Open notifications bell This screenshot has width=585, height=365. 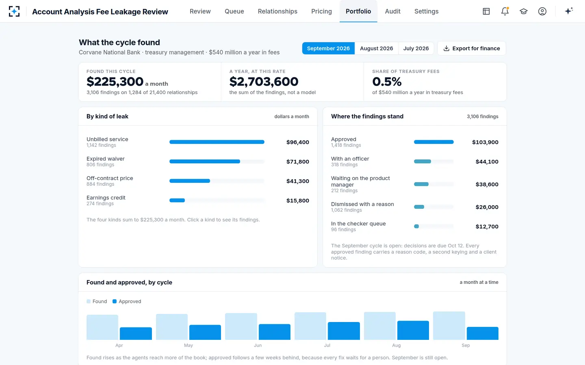point(505,11)
